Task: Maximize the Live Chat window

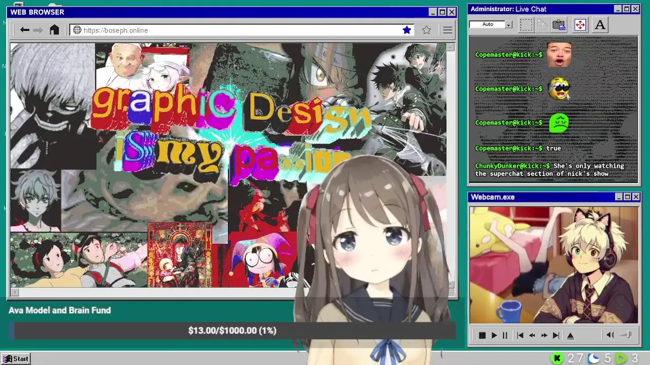Action: [626, 9]
